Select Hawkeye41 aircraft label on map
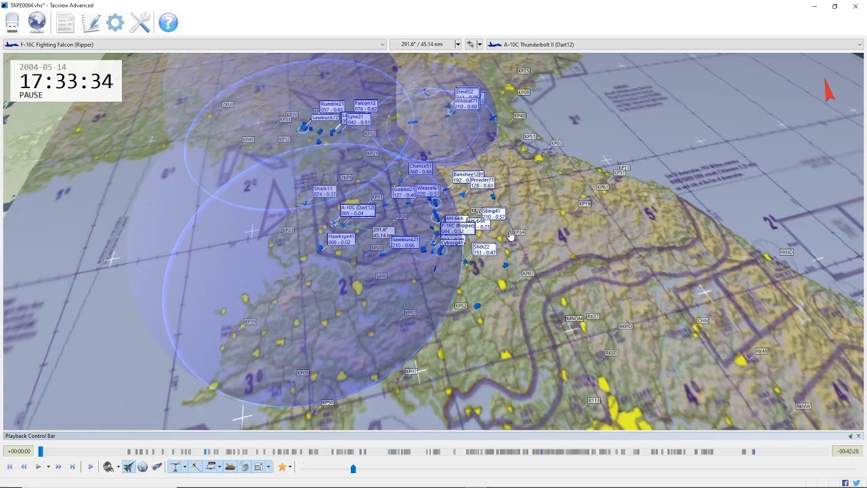 pos(341,239)
